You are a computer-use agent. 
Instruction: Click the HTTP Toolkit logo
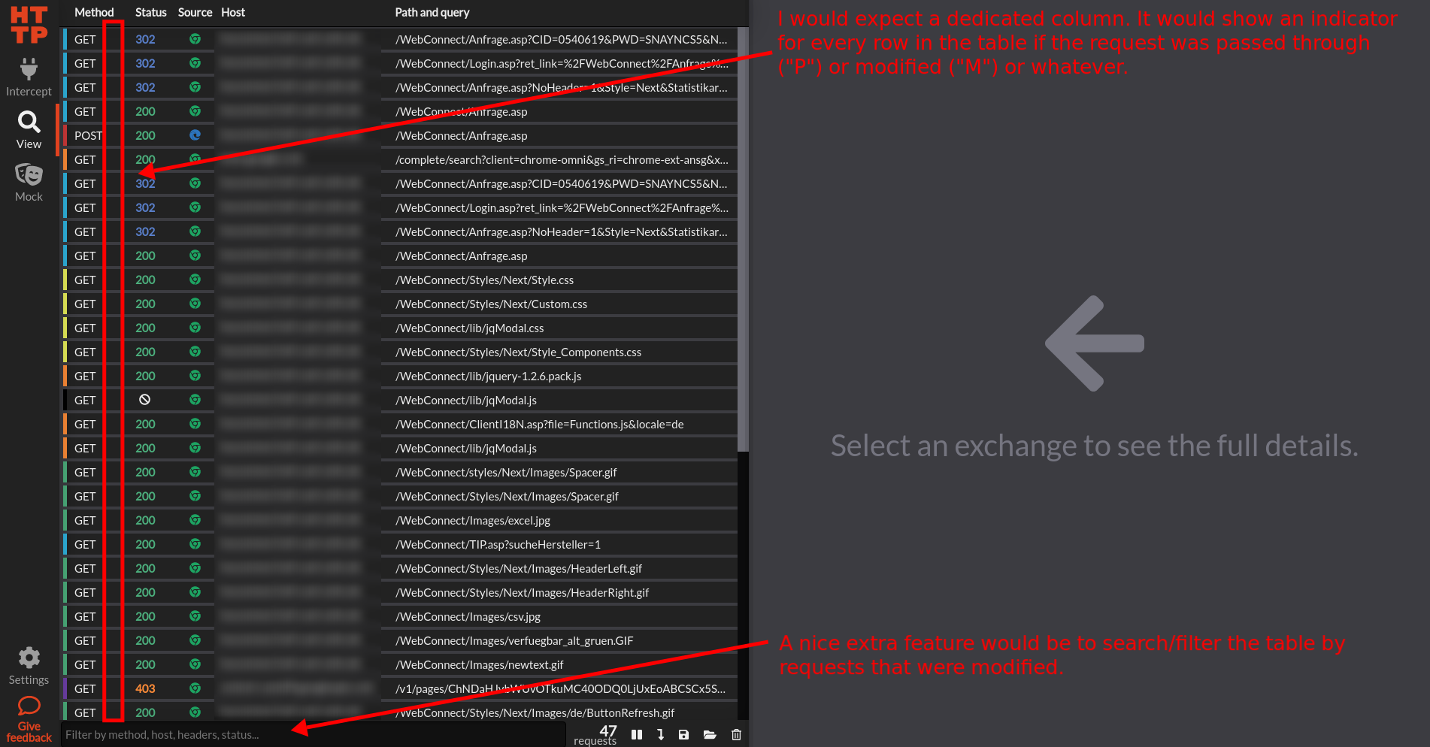(29, 25)
